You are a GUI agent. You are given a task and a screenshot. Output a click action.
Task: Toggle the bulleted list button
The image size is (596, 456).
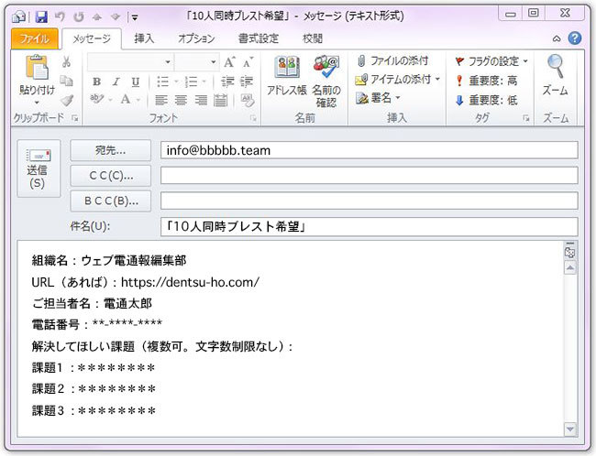coord(163,81)
